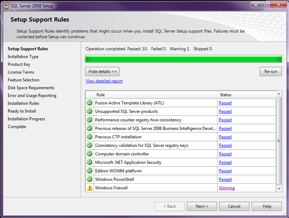Open Passed status for Fusion Active Template Library
The width and height of the screenshot is (289, 218).
tap(225, 103)
